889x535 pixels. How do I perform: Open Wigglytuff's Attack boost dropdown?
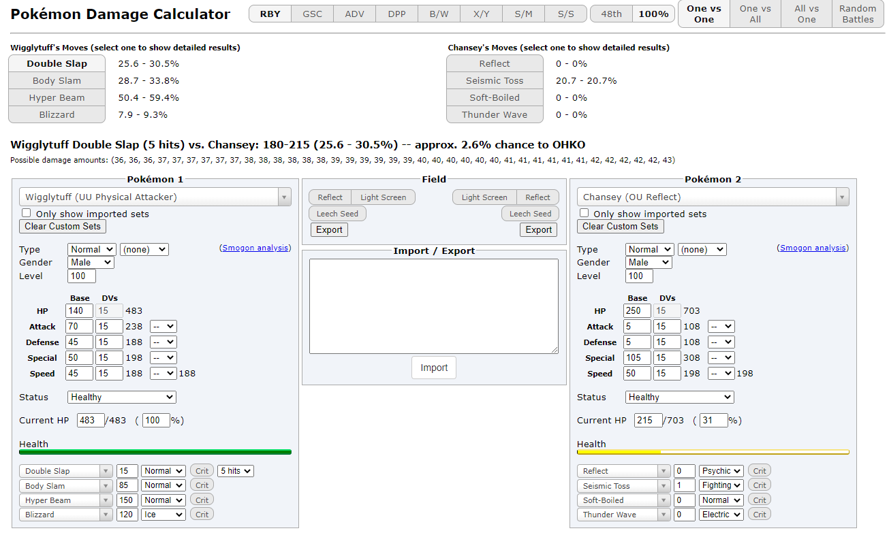[x=163, y=327]
